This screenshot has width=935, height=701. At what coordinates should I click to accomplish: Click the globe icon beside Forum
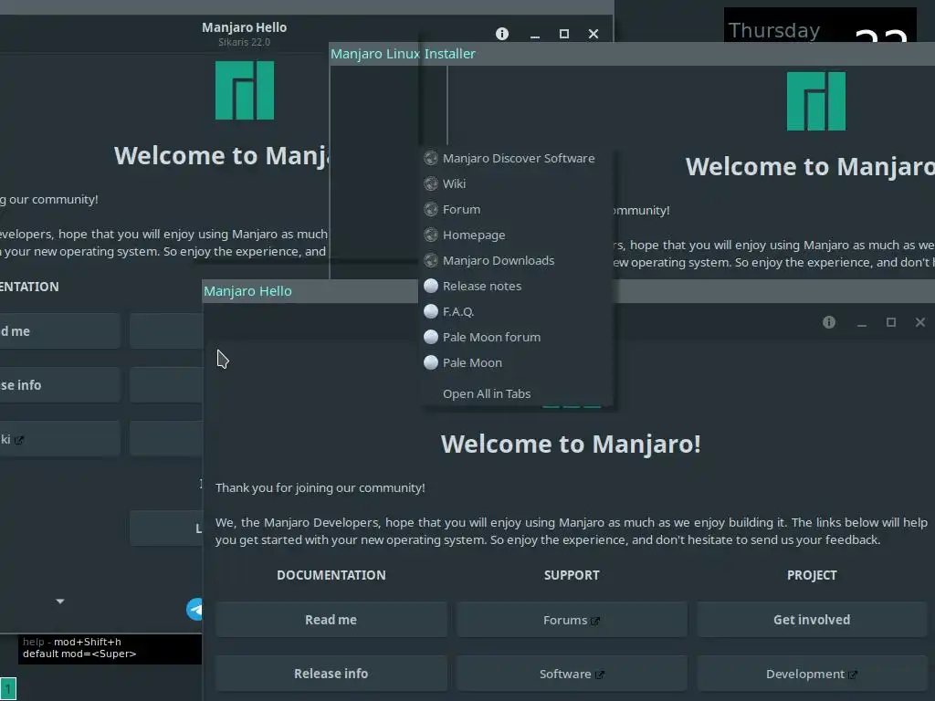point(431,209)
